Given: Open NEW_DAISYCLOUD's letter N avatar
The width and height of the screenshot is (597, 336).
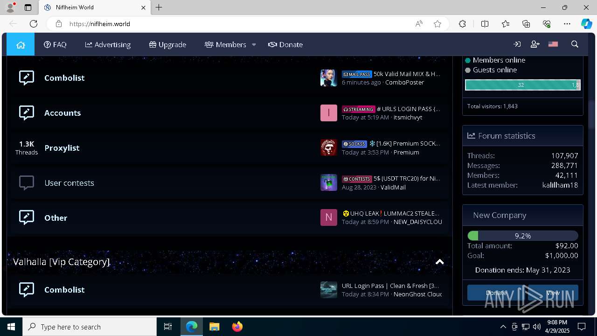Looking at the screenshot, I should (x=329, y=217).
